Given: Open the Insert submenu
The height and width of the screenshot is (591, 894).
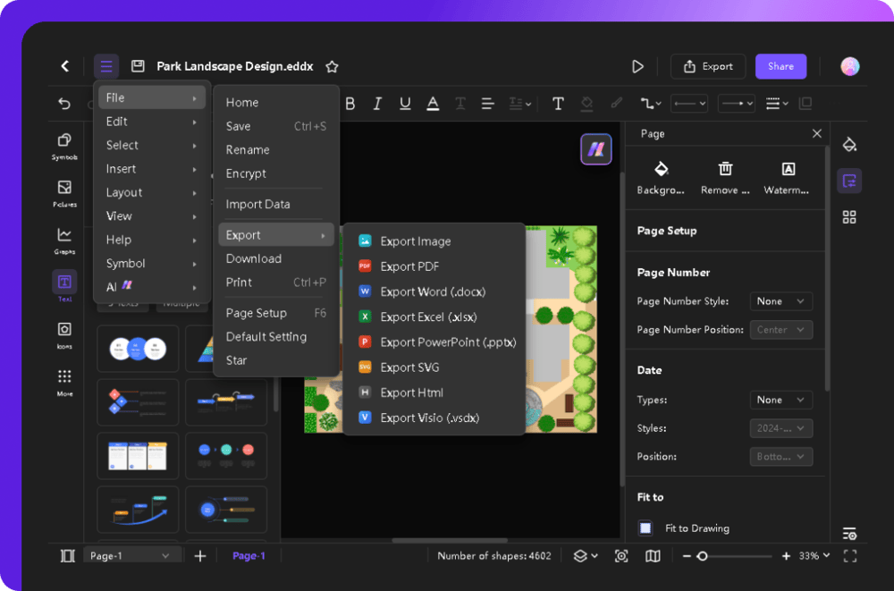Looking at the screenshot, I should 152,169.
